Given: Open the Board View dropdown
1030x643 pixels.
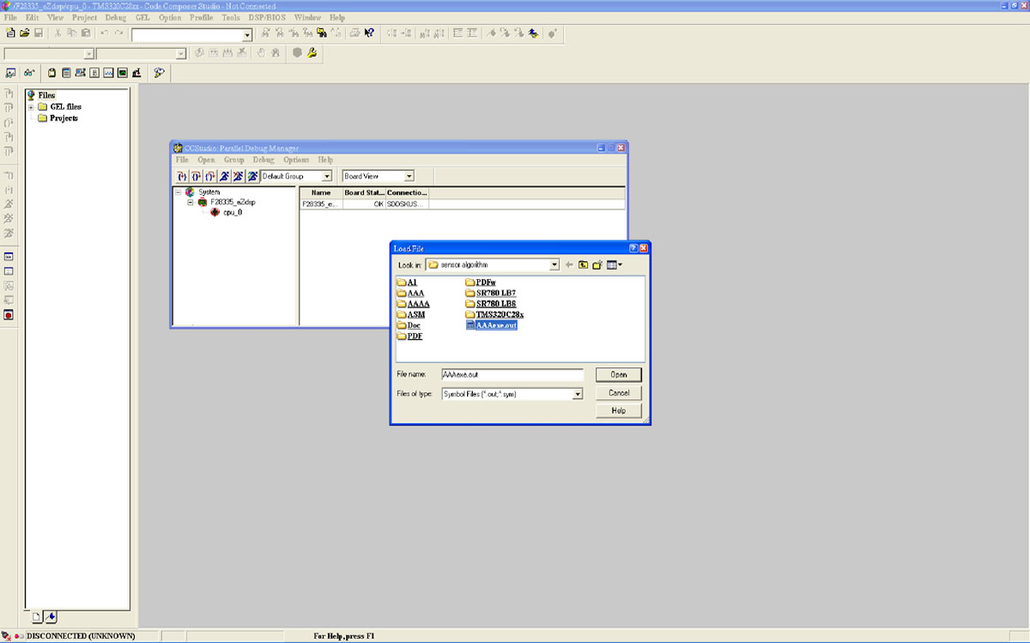Looking at the screenshot, I should pyautogui.click(x=409, y=176).
